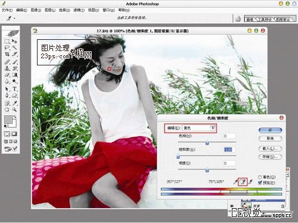Screen dimensions: 298x223
Task: Enable the 着色 (Colorize) checkbox
Action: click(260, 177)
